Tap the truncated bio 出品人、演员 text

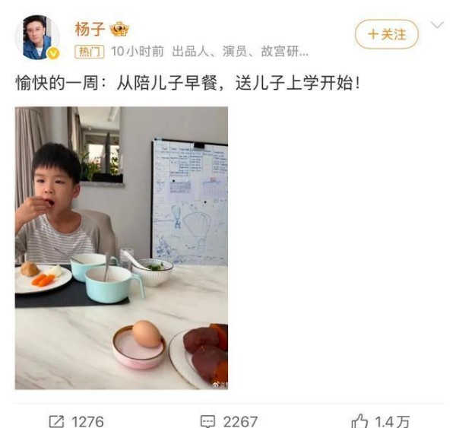point(240,52)
